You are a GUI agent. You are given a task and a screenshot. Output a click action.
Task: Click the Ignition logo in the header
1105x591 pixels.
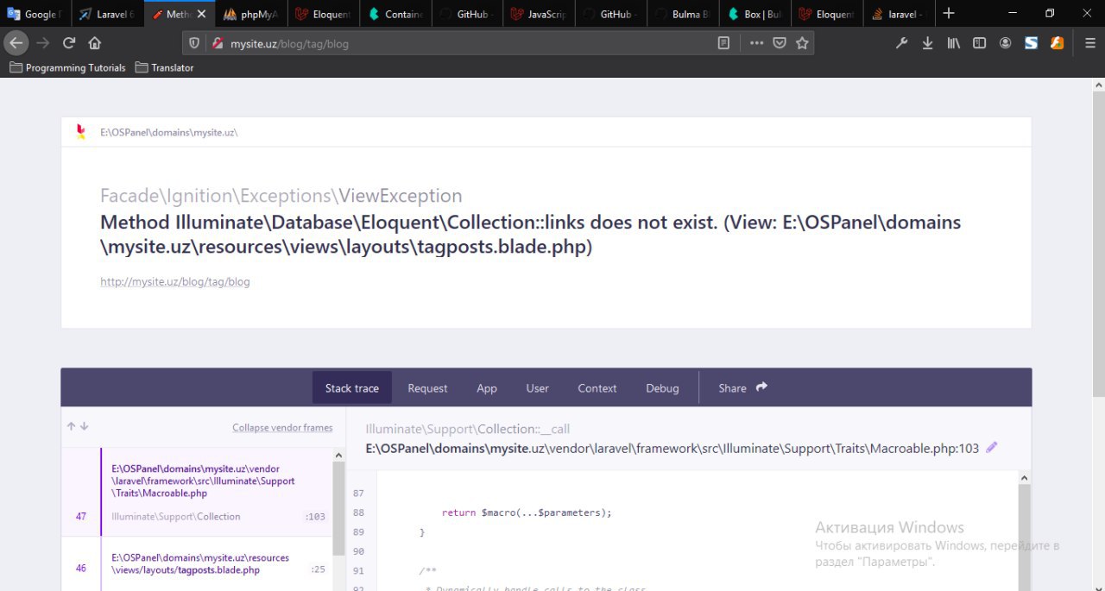[80, 132]
